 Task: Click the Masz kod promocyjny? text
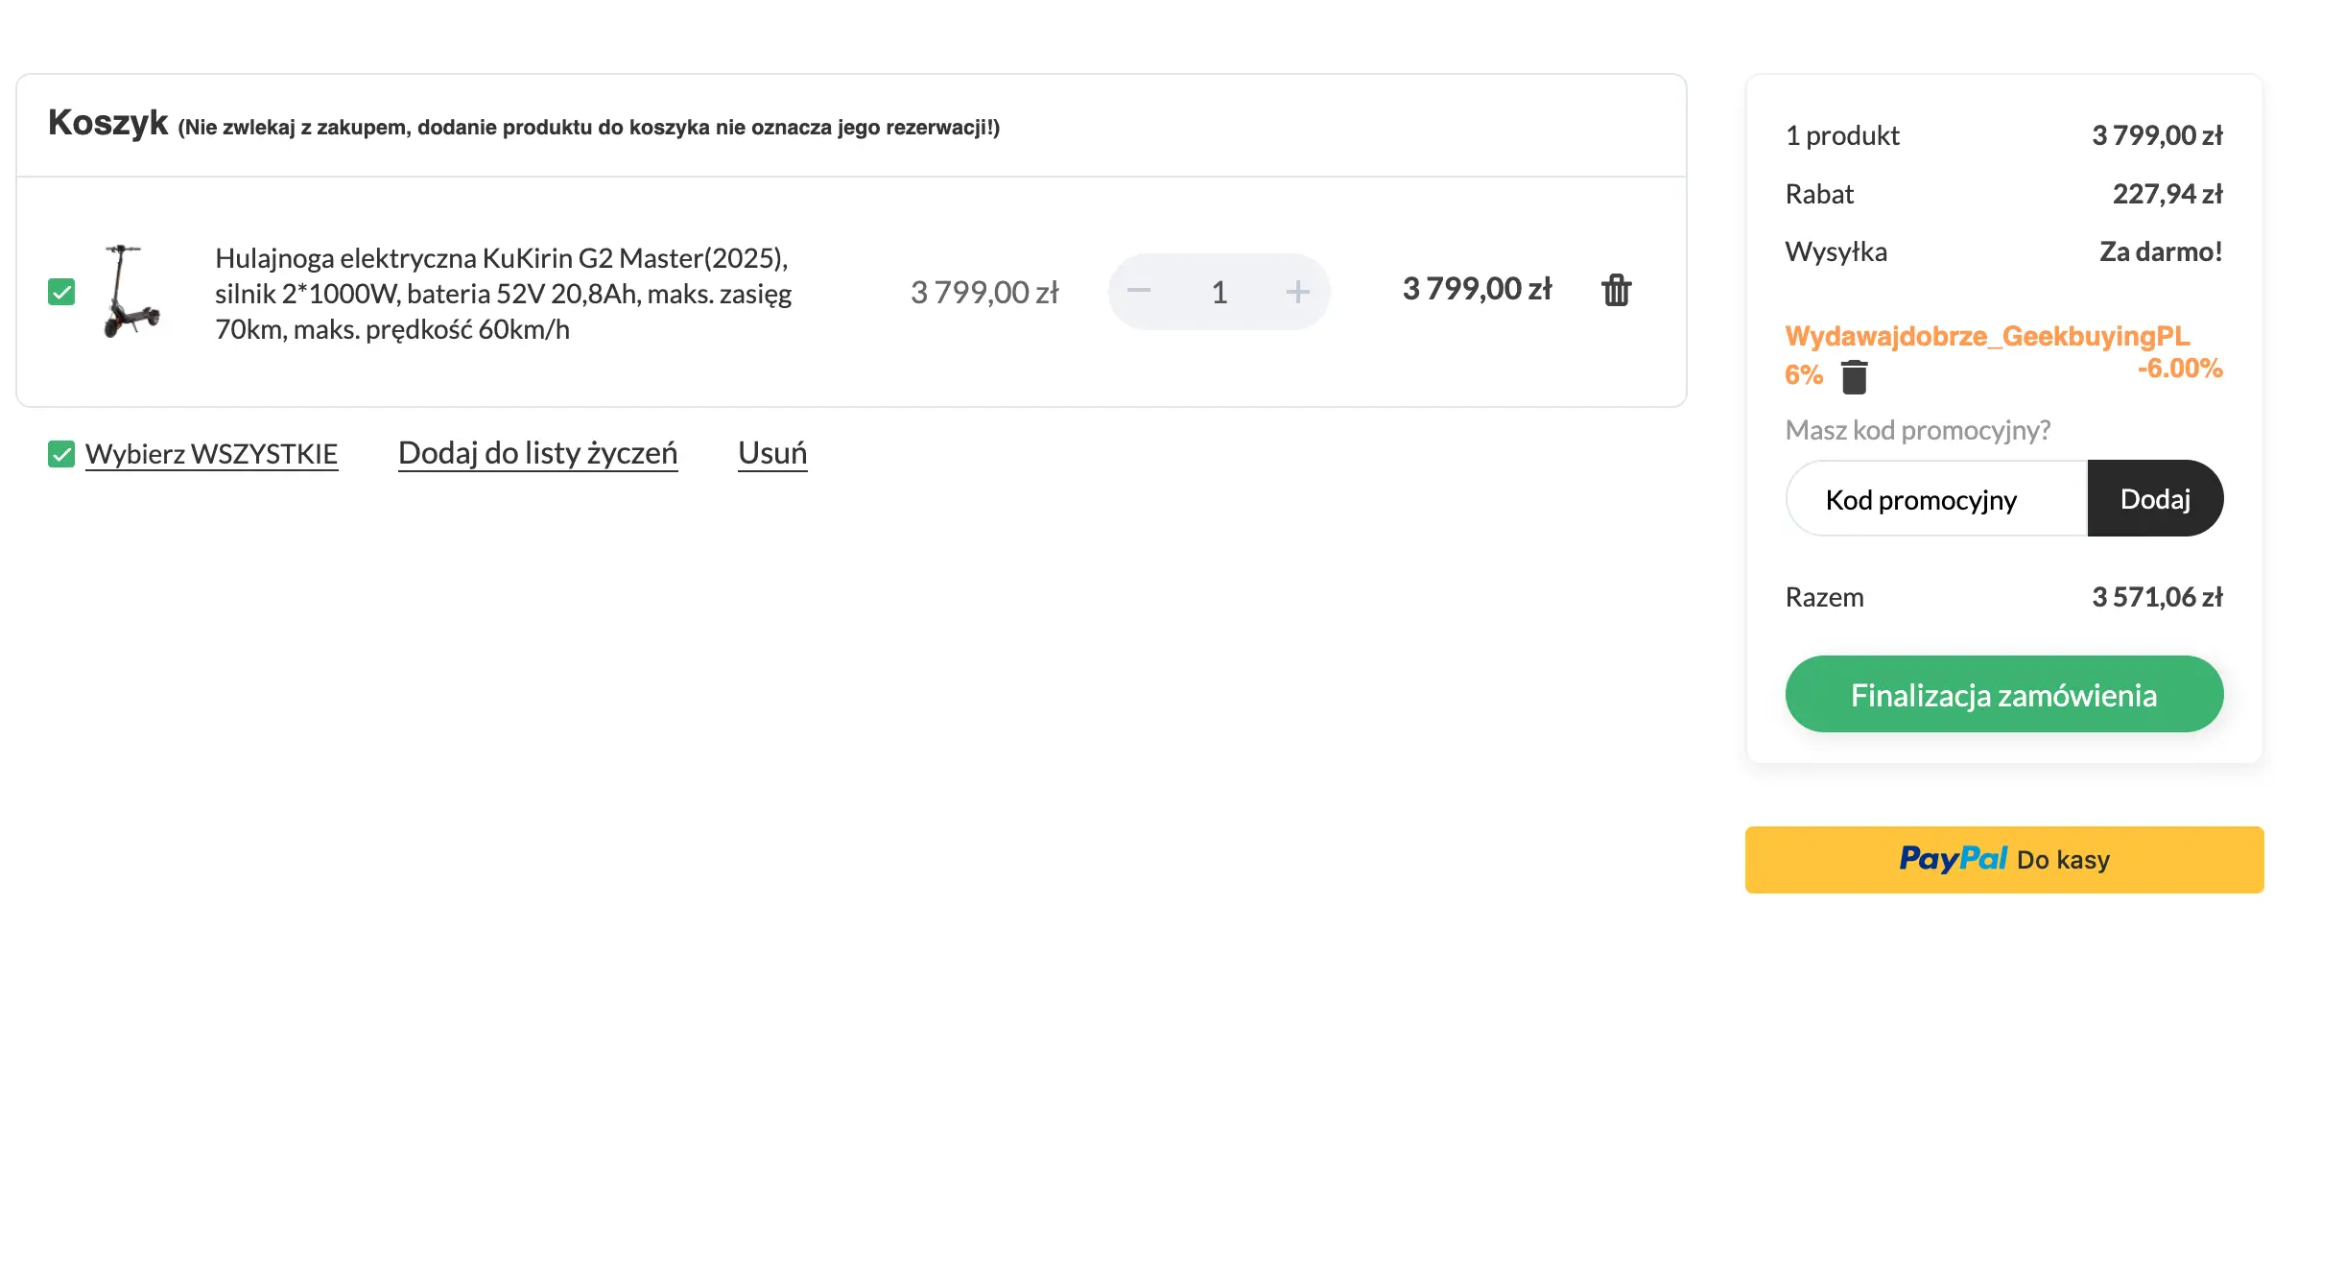1917,430
